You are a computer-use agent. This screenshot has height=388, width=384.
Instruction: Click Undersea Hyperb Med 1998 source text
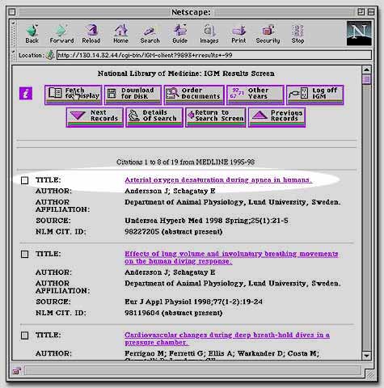tap(206, 221)
